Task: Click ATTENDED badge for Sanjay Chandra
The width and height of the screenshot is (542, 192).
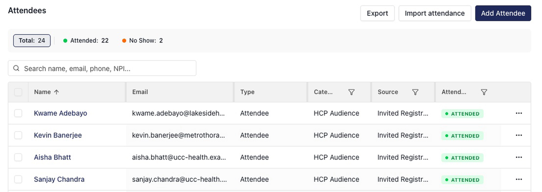Action: click(462, 179)
